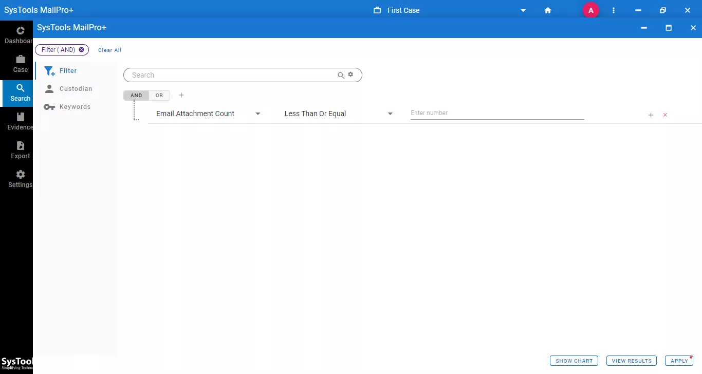Delete the Attachment Count filter row
This screenshot has height=374, width=702.
[x=665, y=115]
